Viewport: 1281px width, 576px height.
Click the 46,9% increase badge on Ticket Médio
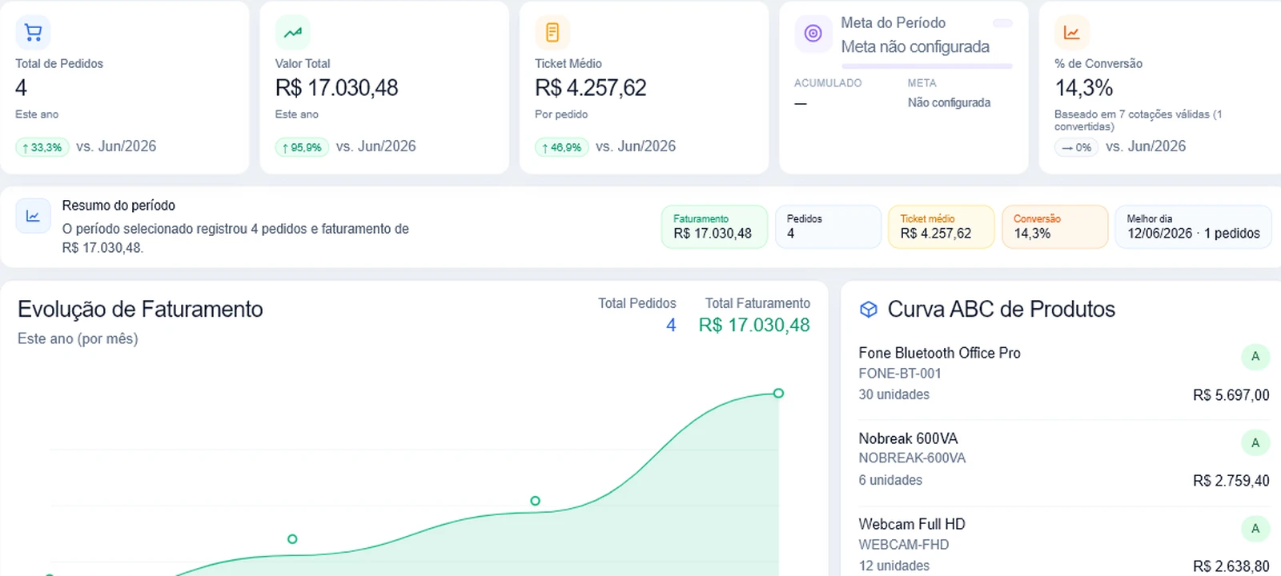tap(562, 147)
